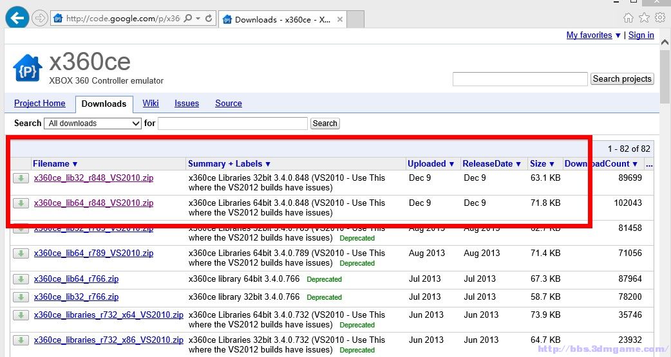Click the Sign in link
Viewport: 671px width, 357px height.
[641, 35]
